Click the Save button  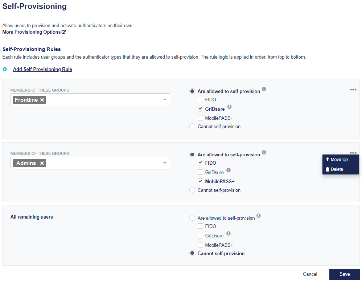344,274
